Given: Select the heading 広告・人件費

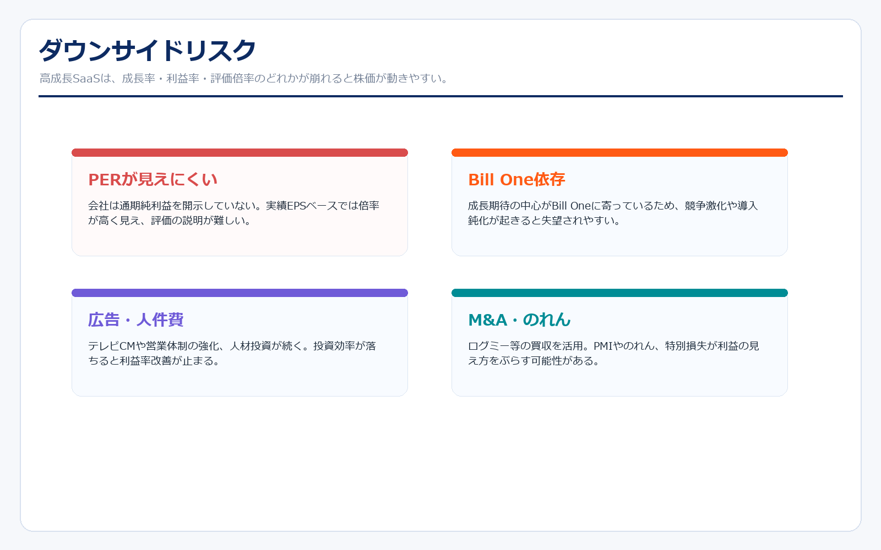Looking at the screenshot, I should 136,320.
